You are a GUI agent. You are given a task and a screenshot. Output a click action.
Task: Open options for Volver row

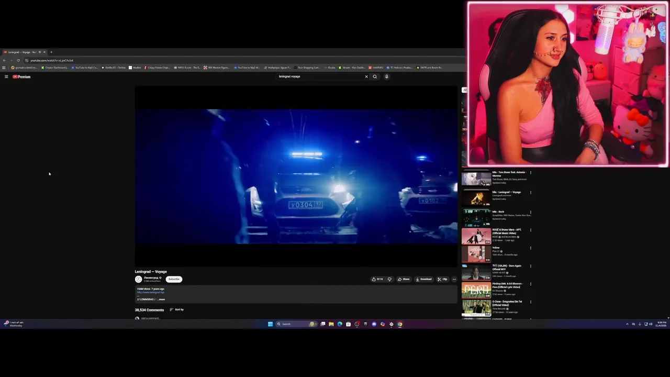click(x=530, y=248)
